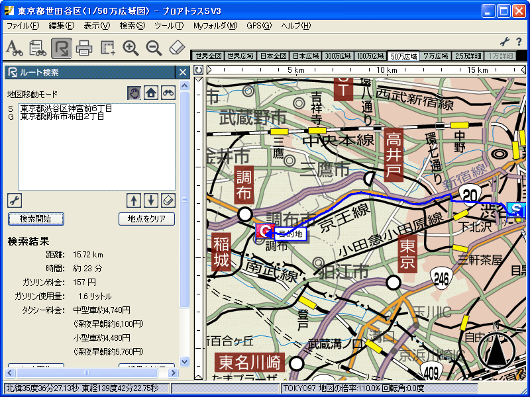Open the Myフォルダ(M) menu

pos(215,26)
